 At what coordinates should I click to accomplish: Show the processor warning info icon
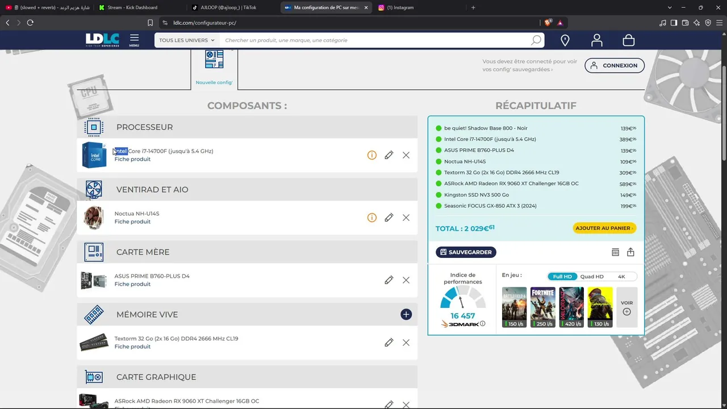372,155
